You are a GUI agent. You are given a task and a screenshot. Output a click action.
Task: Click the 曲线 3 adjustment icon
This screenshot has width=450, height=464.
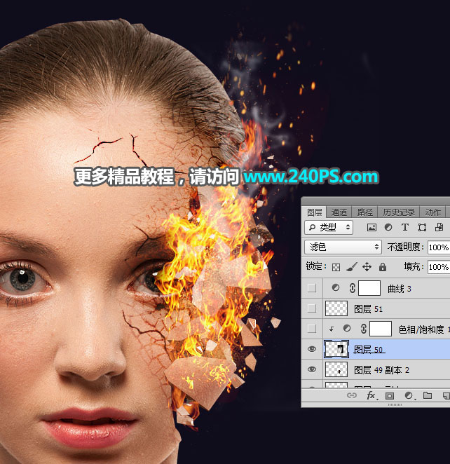(x=336, y=287)
